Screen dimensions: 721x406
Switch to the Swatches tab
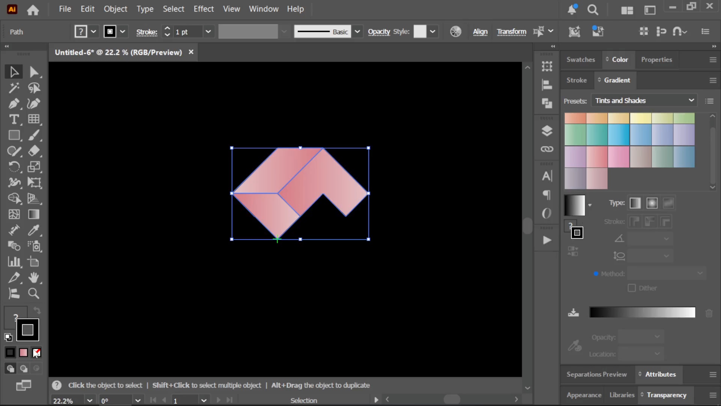tap(581, 60)
